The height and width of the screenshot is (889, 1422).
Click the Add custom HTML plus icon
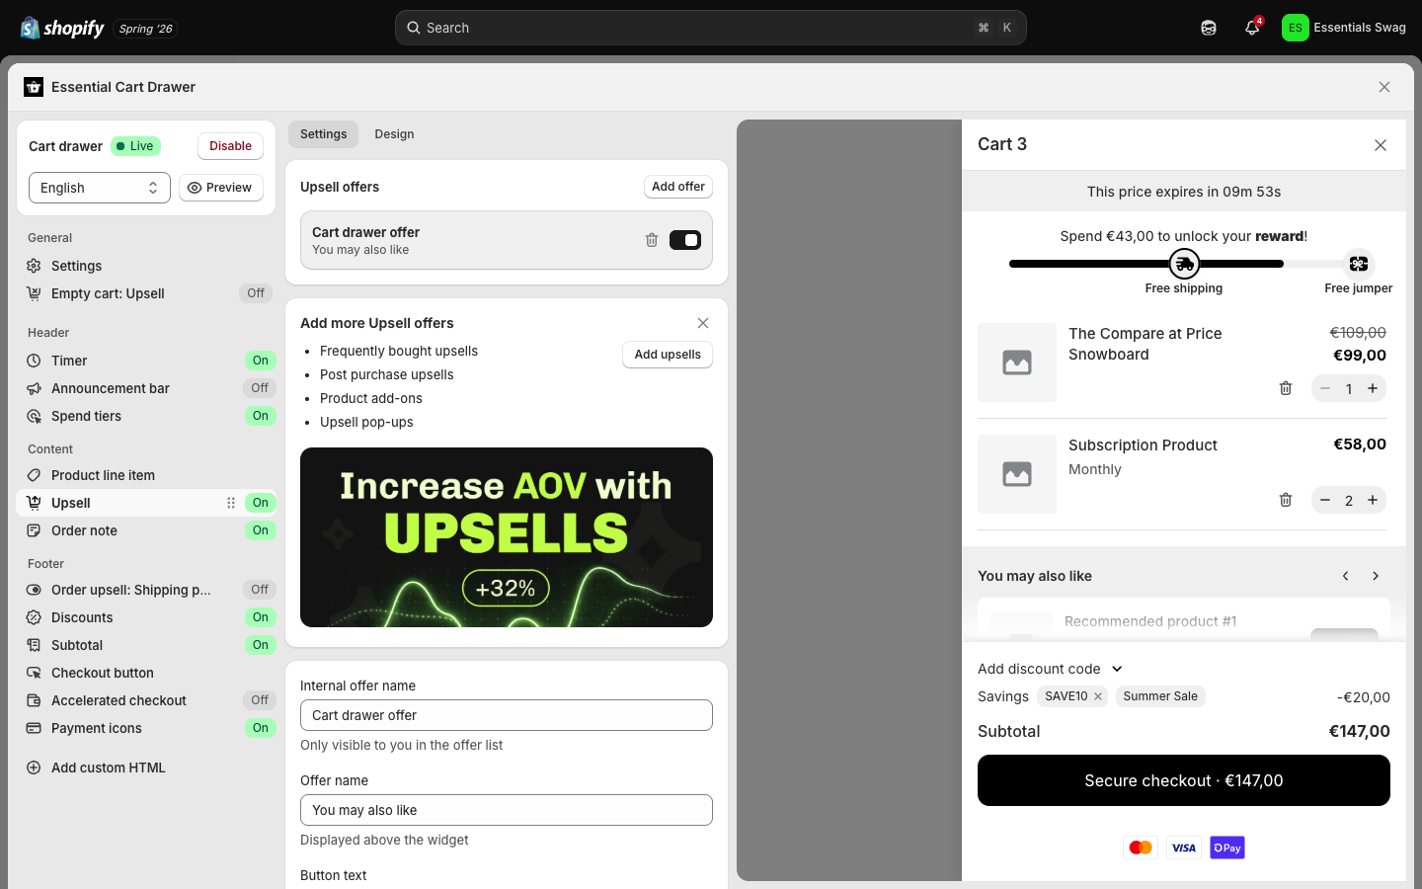[34, 768]
